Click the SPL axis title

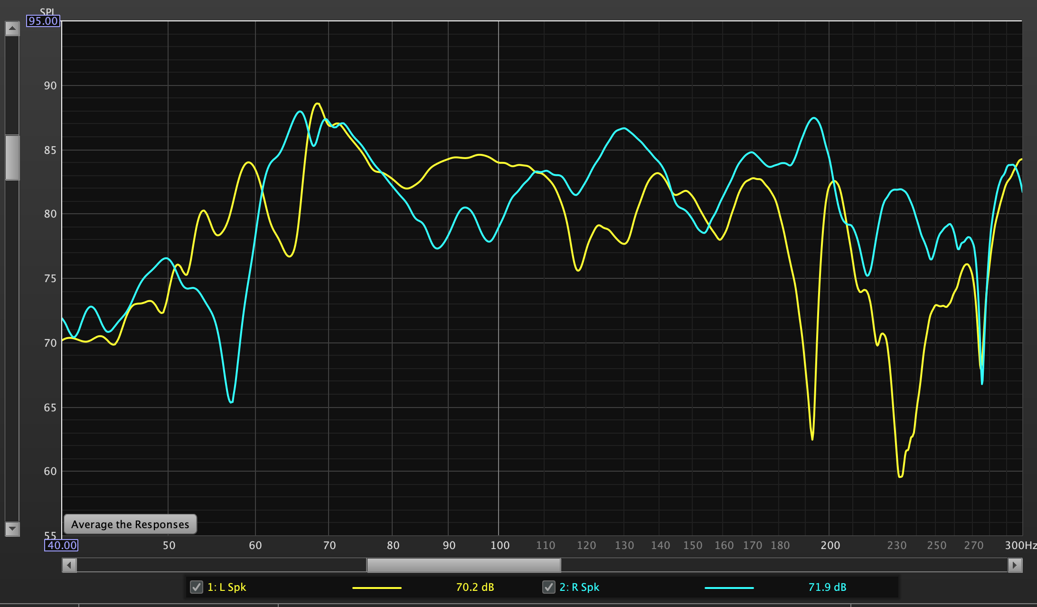click(47, 11)
